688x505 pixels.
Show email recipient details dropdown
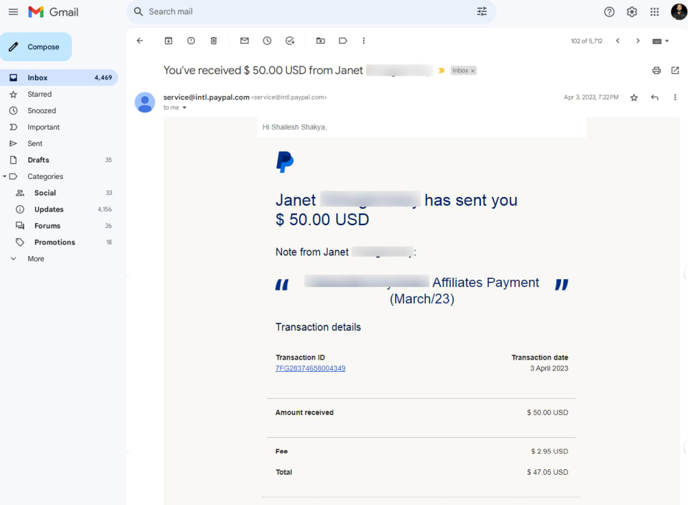tap(184, 108)
